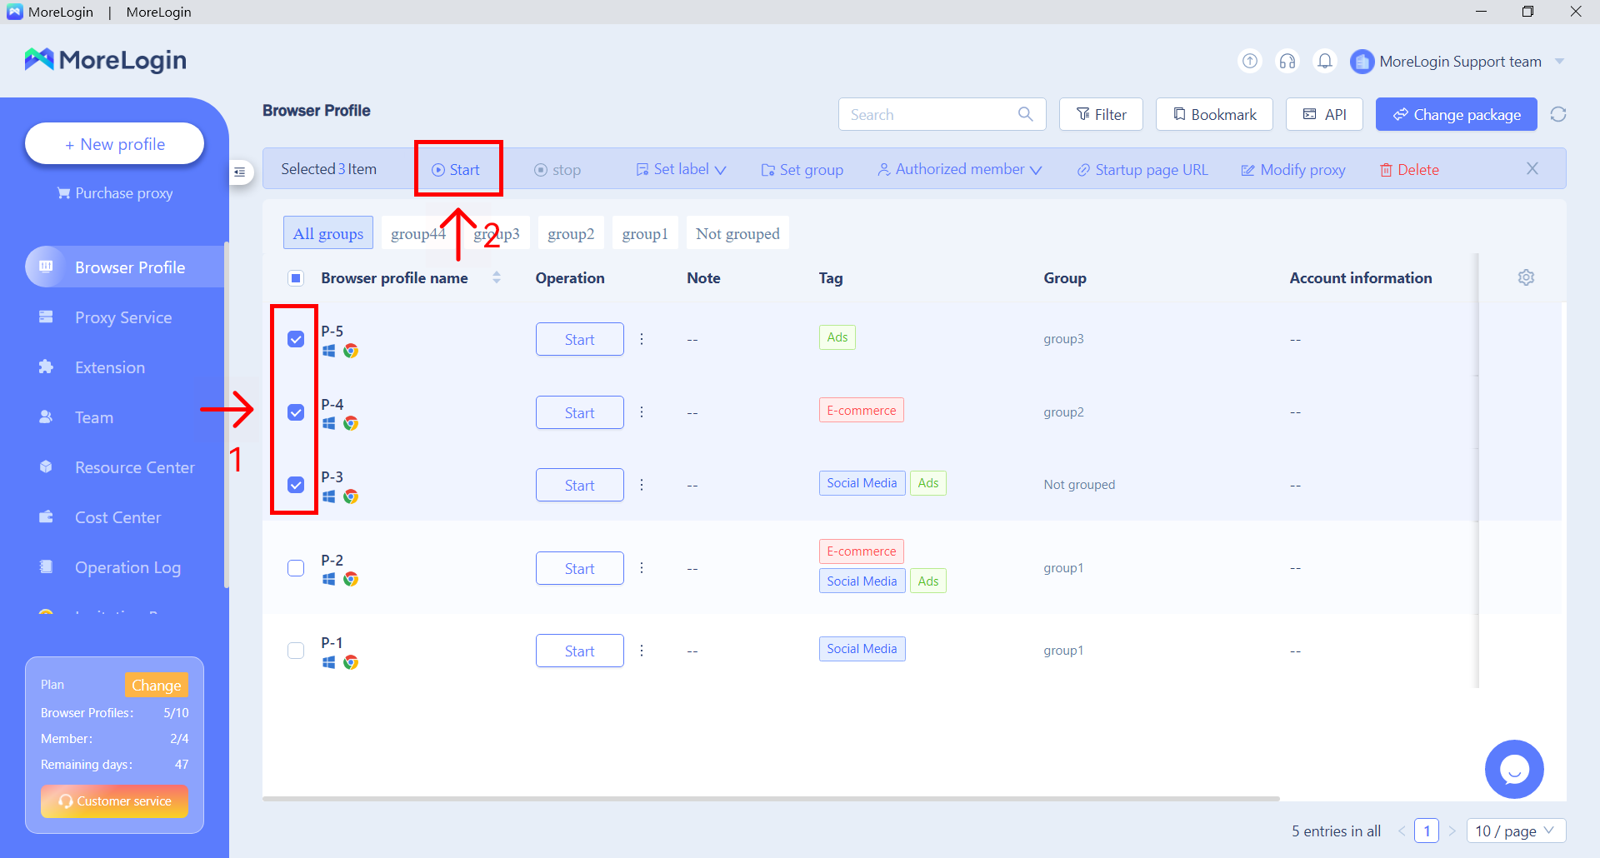Open the Bookmark button
The width and height of the screenshot is (1600, 858).
click(1214, 114)
